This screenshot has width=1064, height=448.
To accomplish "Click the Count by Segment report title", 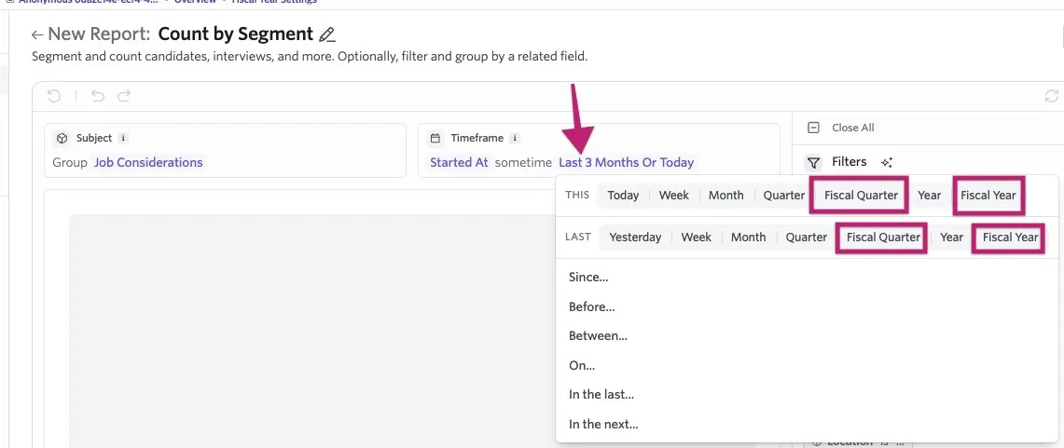I will coord(236,34).
